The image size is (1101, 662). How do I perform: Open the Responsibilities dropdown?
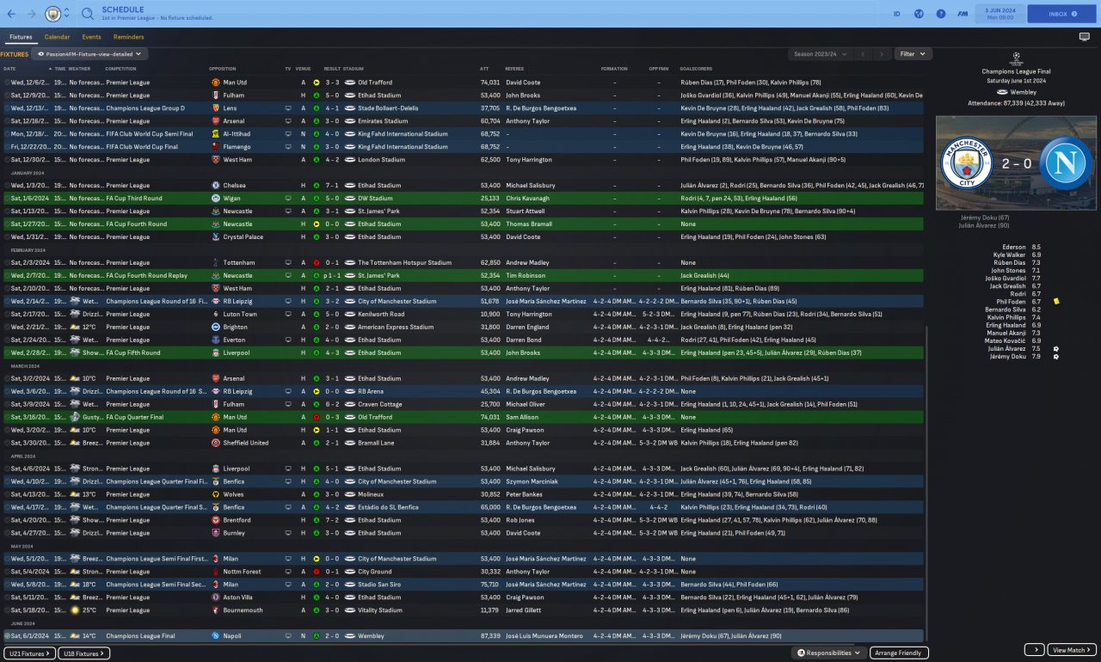coord(828,653)
